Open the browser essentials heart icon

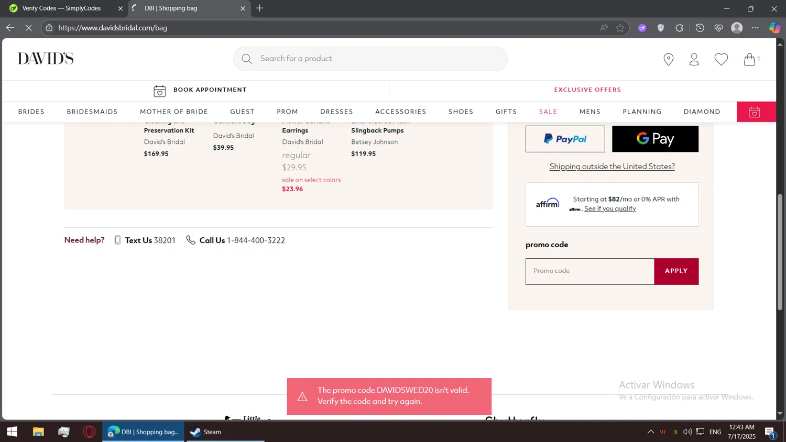718,28
